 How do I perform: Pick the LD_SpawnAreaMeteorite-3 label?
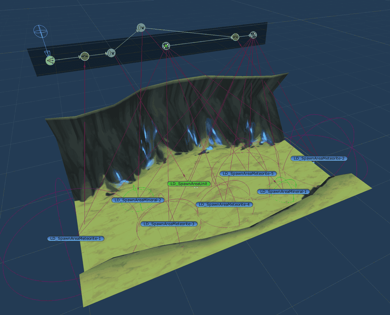pos(169,224)
